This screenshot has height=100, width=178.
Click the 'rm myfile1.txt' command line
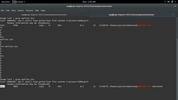pyautogui.click(x=9, y=46)
